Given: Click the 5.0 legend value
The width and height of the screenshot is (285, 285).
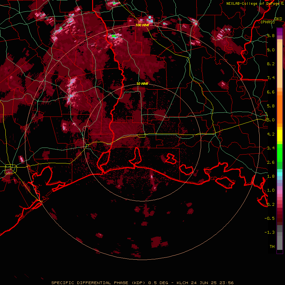Looking at the screenshot, I should click(271, 120).
